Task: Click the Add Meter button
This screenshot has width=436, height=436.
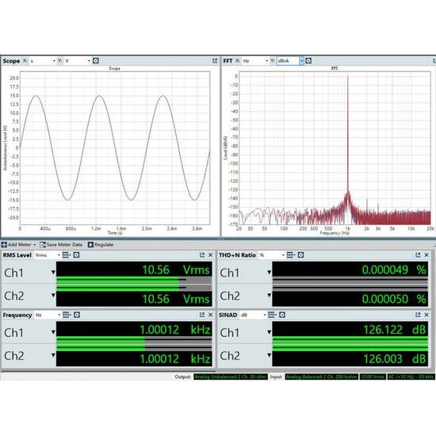Action: [19, 245]
